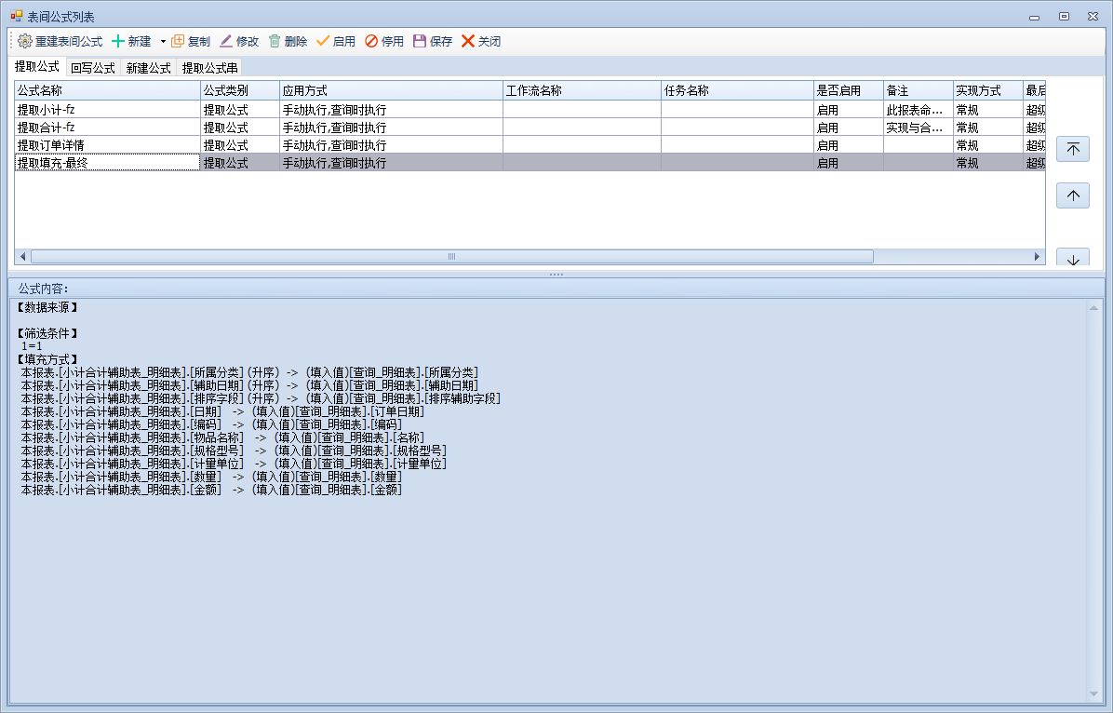Click the green plus 新建 icon
Screen dimensions: 1113x713
click(x=117, y=41)
